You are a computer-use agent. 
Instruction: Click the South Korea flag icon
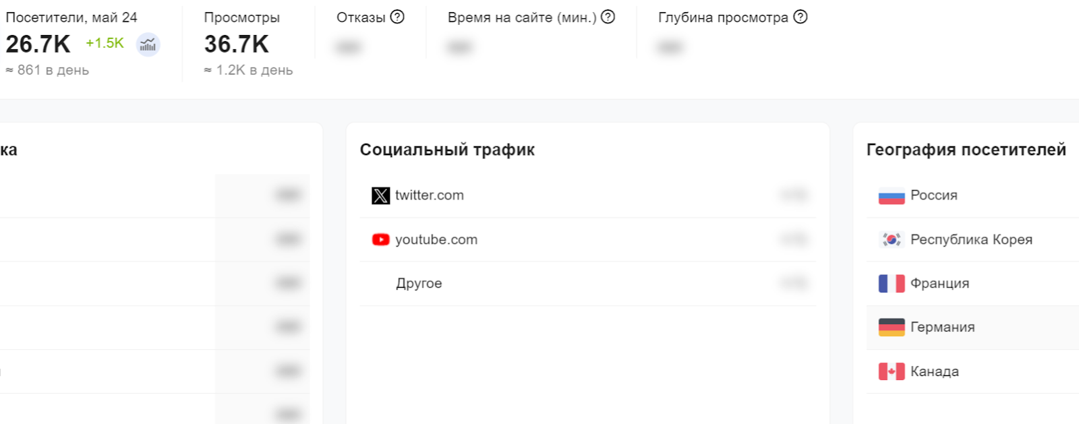click(x=891, y=239)
